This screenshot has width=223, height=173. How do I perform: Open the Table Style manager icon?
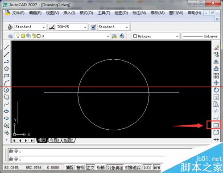(x=93, y=27)
